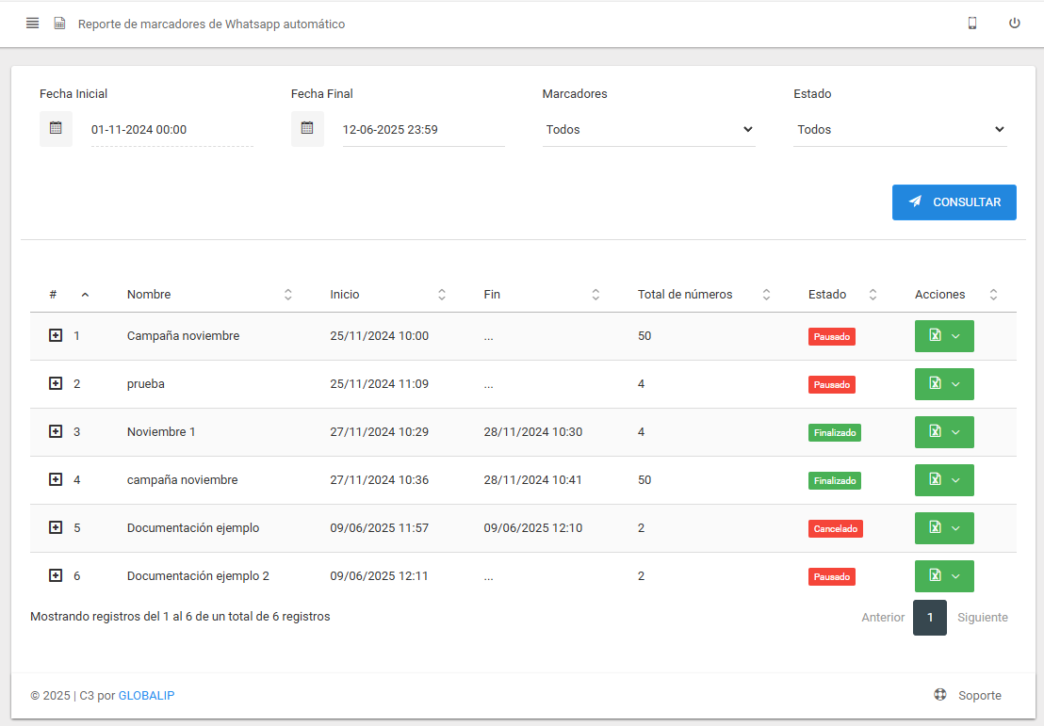Click the Pausado badge for Campaña noviembre row 1
The height and width of the screenshot is (726, 1044).
coord(832,337)
